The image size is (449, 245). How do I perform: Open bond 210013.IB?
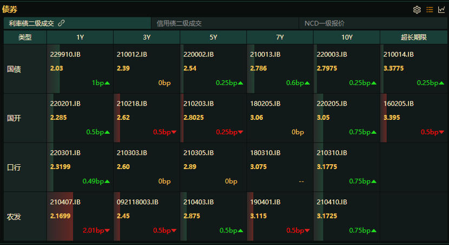click(x=265, y=55)
